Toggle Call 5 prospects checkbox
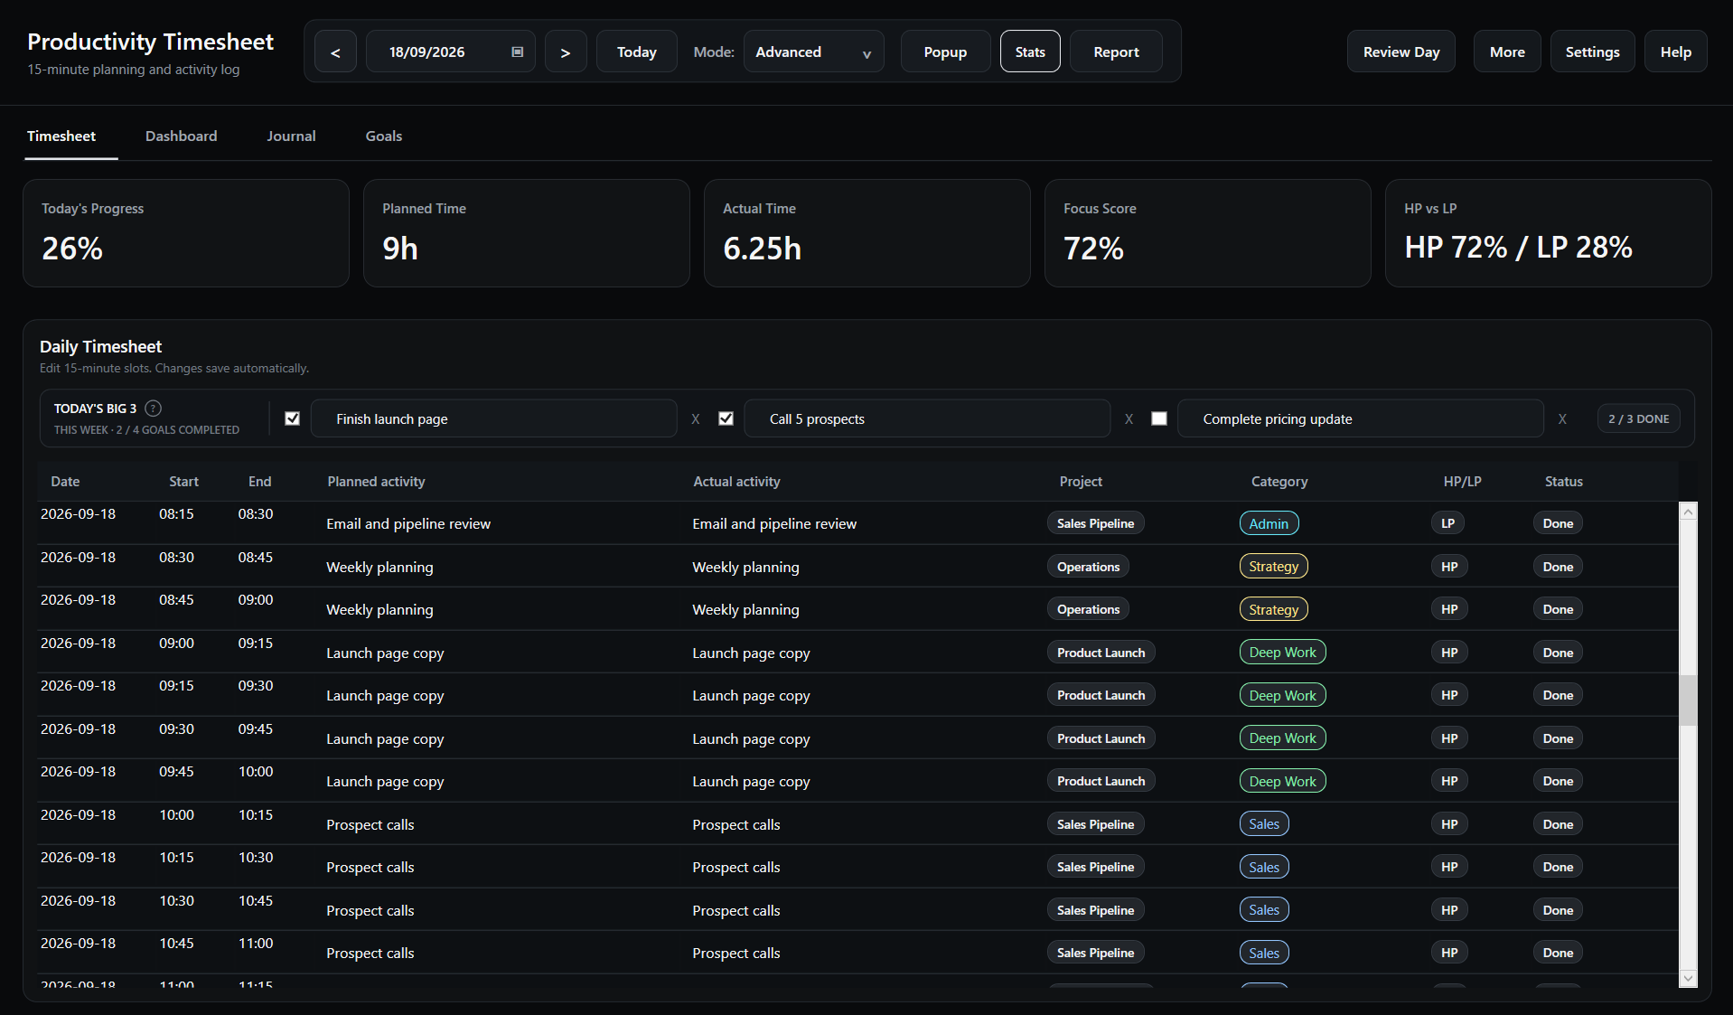1733x1015 pixels. click(x=726, y=418)
